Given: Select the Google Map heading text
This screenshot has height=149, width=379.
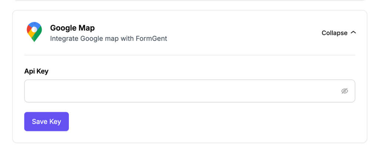Looking at the screenshot, I should click(x=72, y=28).
